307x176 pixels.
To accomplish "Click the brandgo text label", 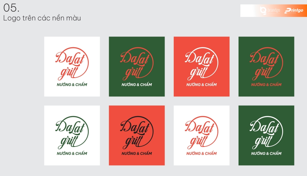I will pos(274,10).
